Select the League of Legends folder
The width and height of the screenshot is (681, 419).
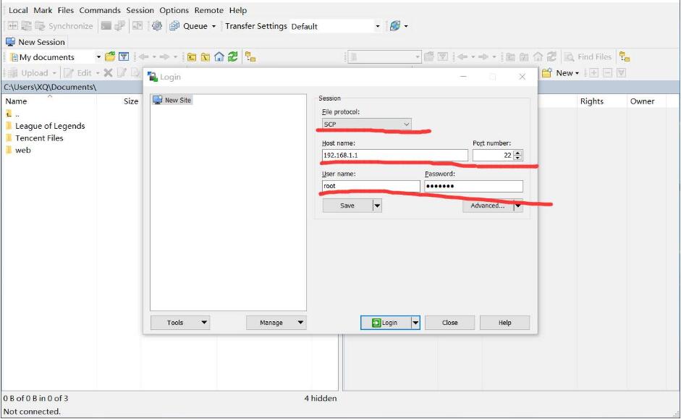pyautogui.click(x=46, y=126)
